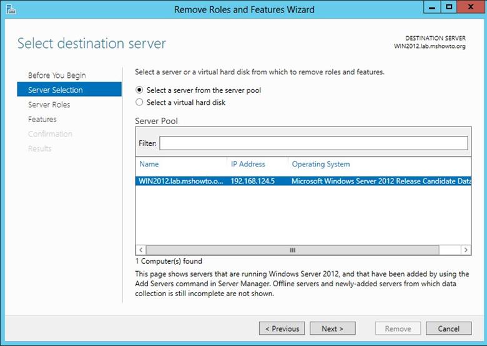
Task: Click the 1 Computer(s) found text
Action: click(x=169, y=261)
